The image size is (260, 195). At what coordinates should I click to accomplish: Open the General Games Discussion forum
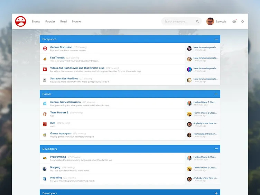[65, 102]
